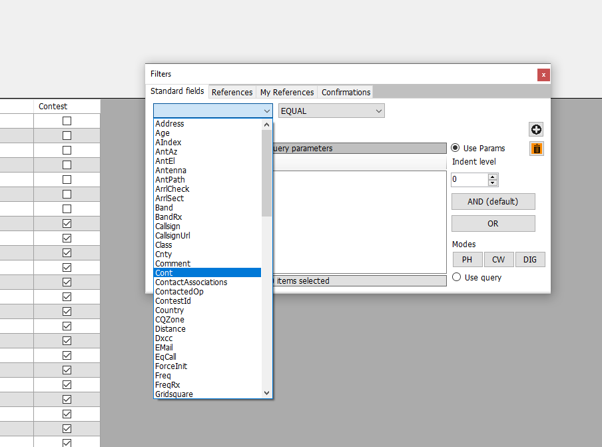Viewport: 602px width, 447px height.
Task: Choose CallsignUrl from the field list
Action: click(x=207, y=235)
